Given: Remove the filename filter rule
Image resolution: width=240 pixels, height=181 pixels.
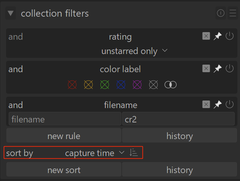Looking at the screenshot, I should (206, 104).
